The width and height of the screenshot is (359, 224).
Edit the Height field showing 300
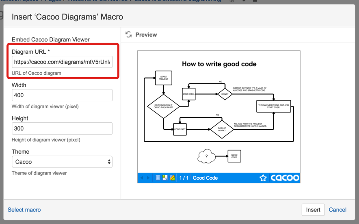pyautogui.click(x=62, y=128)
